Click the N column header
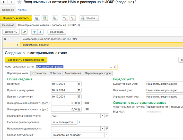The width and height of the screenshot is (183, 140). pos(11,39)
